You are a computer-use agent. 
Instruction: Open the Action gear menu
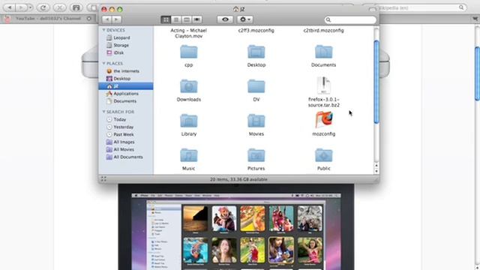point(244,19)
